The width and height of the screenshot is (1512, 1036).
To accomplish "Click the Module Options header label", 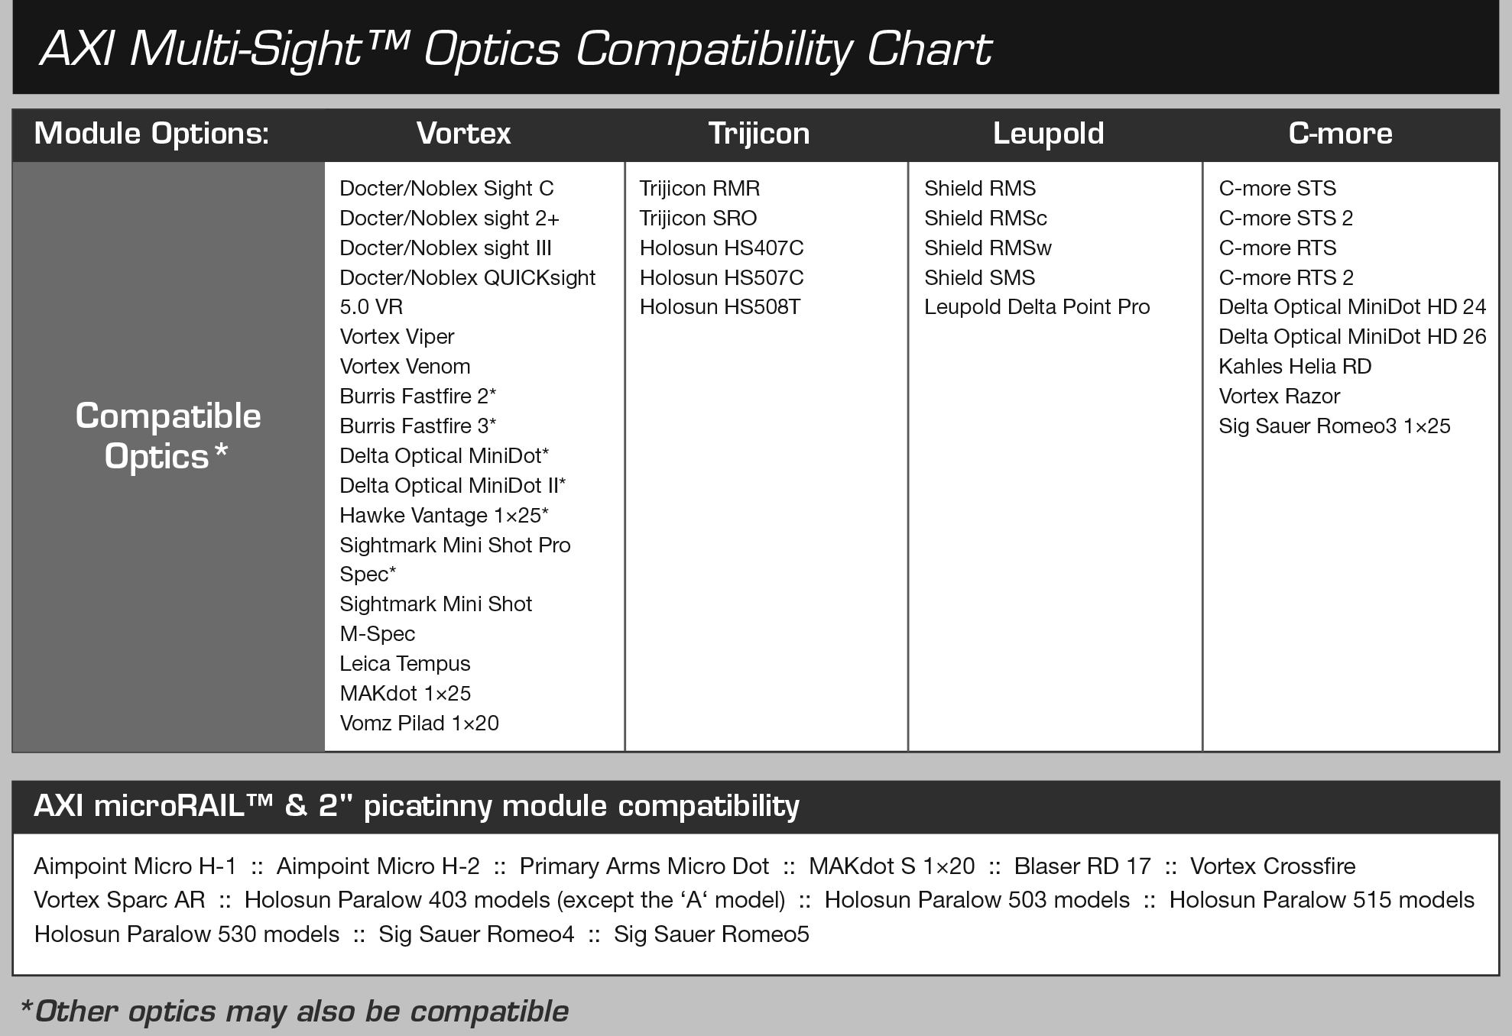I will coord(151,134).
